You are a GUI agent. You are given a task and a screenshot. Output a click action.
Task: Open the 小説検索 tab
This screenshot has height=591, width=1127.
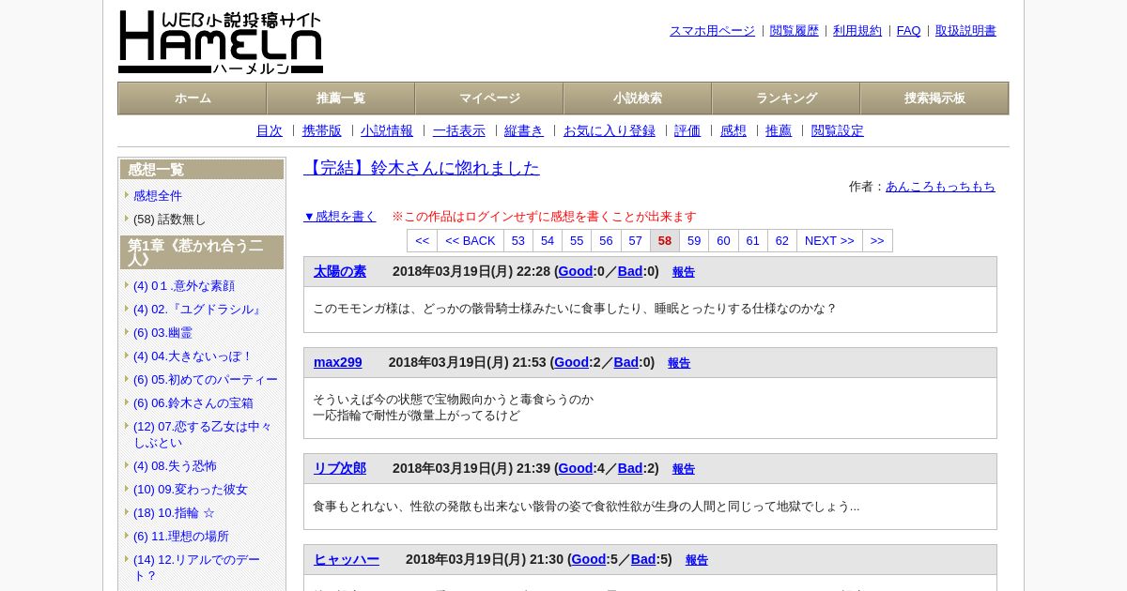(x=638, y=98)
